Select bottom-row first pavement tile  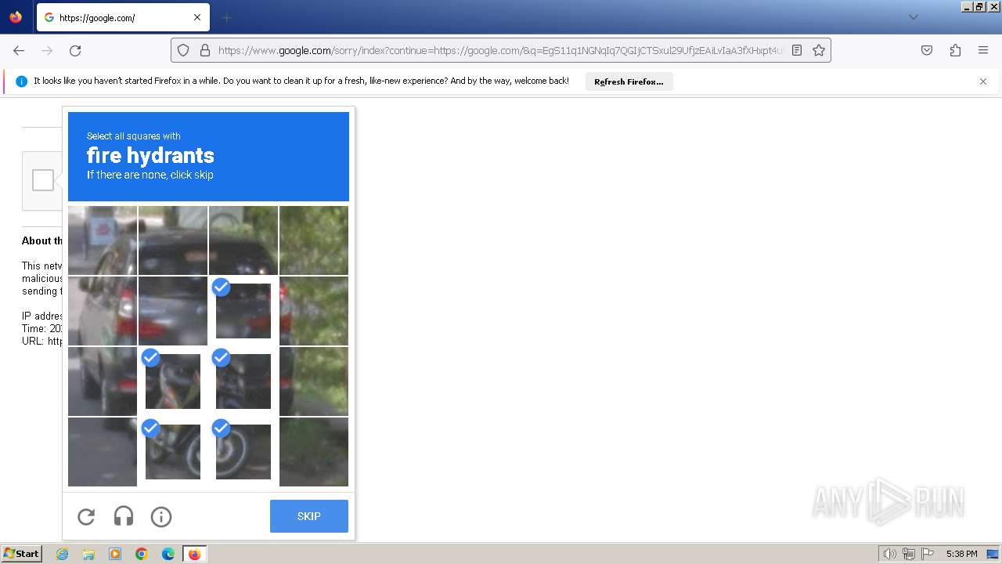coord(103,452)
